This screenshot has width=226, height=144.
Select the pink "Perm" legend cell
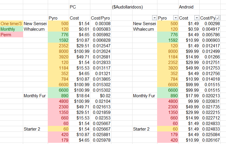(x=11, y=34)
